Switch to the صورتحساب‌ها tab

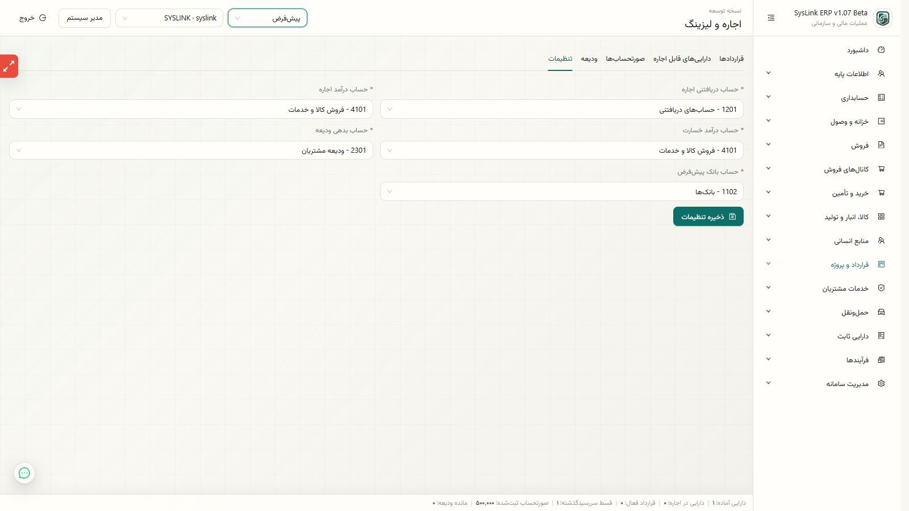625,59
